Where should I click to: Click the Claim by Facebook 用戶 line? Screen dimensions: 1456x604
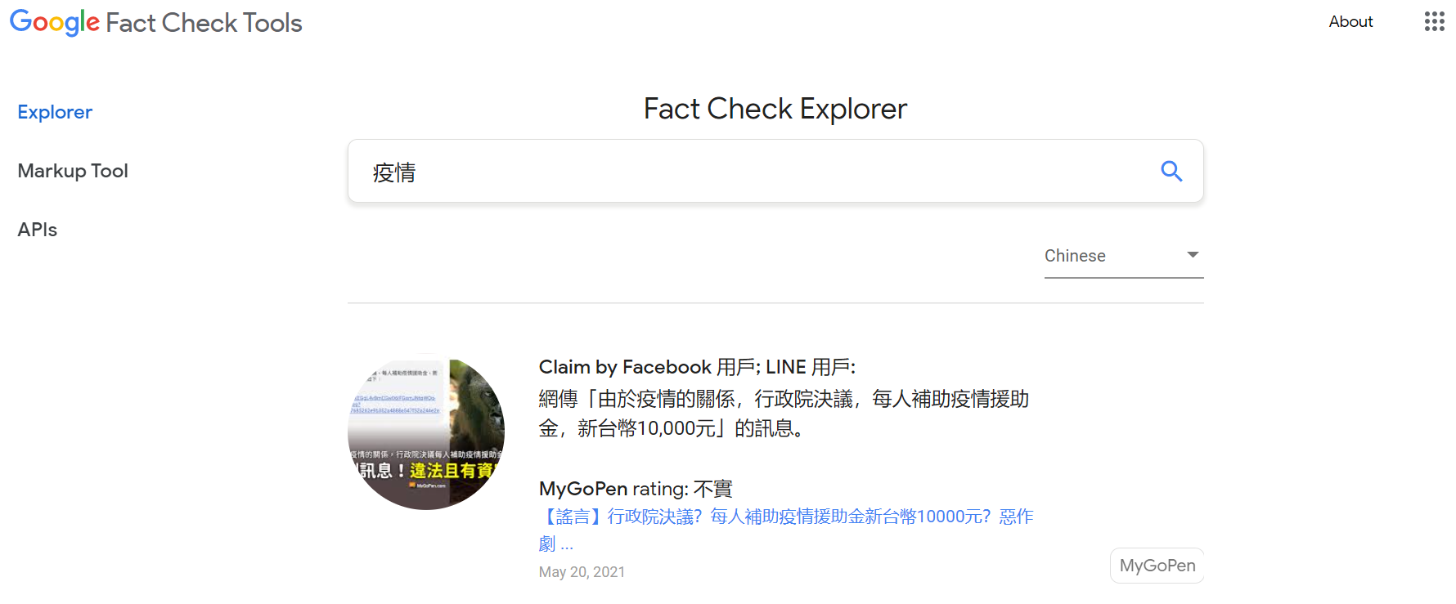click(697, 367)
